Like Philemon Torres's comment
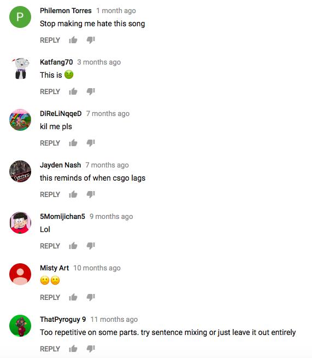The height and width of the screenshot is (358, 312). (x=73, y=40)
